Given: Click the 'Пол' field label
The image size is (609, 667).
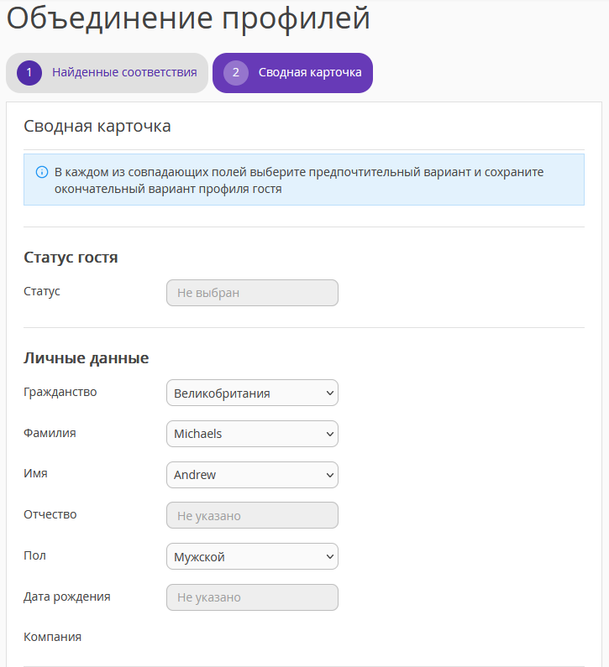Looking at the screenshot, I should pos(34,555).
